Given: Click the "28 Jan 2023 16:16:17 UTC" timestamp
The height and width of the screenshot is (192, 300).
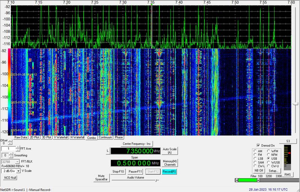Looking at the screenshot, I should click(268, 189).
